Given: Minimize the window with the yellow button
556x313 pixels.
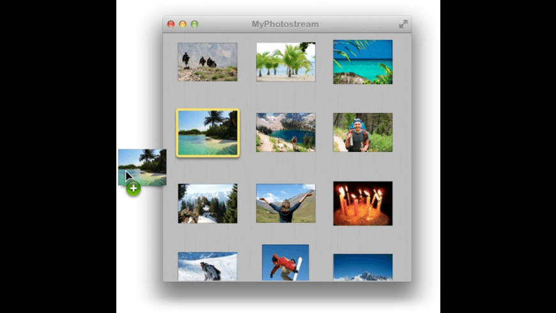Looking at the screenshot, I should [x=183, y=24].
